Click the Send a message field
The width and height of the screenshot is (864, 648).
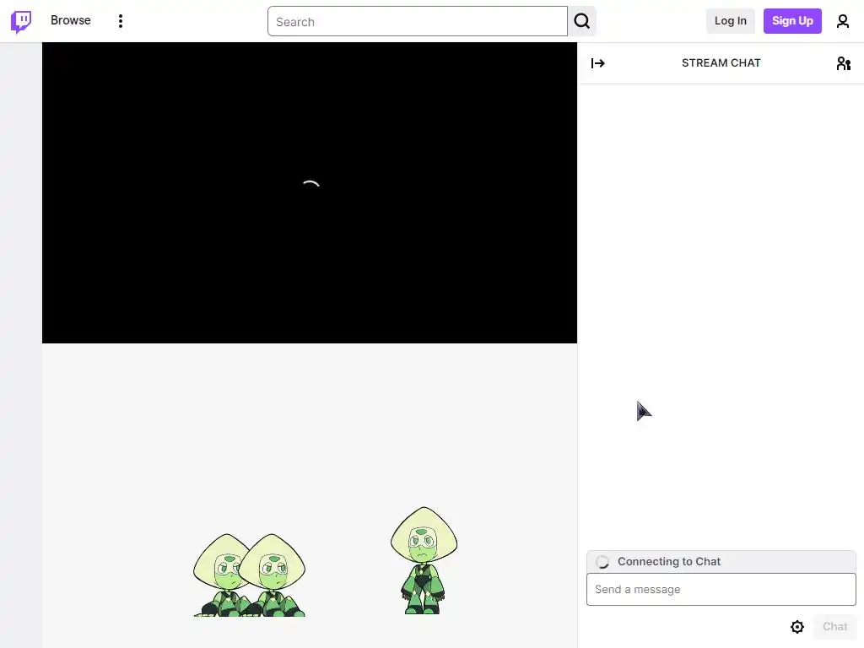coord(721,589)
